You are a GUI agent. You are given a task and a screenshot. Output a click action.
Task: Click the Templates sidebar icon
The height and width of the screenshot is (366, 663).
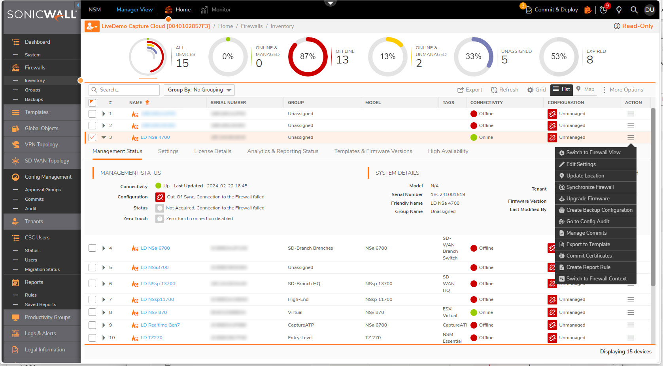(x=15, y=112)
